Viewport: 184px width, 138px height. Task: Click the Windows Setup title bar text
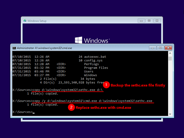(37, 21)
